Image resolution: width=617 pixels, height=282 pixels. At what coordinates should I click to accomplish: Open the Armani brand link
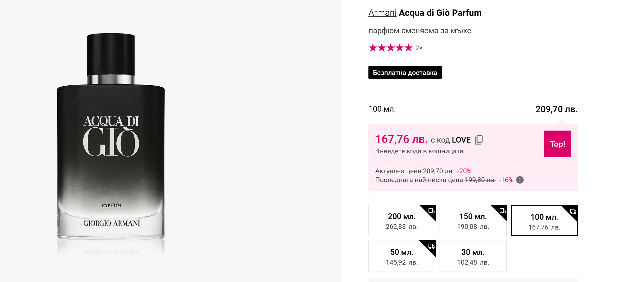[x=382, y=13]
